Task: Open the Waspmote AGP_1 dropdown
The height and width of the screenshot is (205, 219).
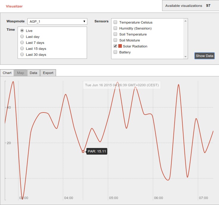Action: (x=57, y=21)
